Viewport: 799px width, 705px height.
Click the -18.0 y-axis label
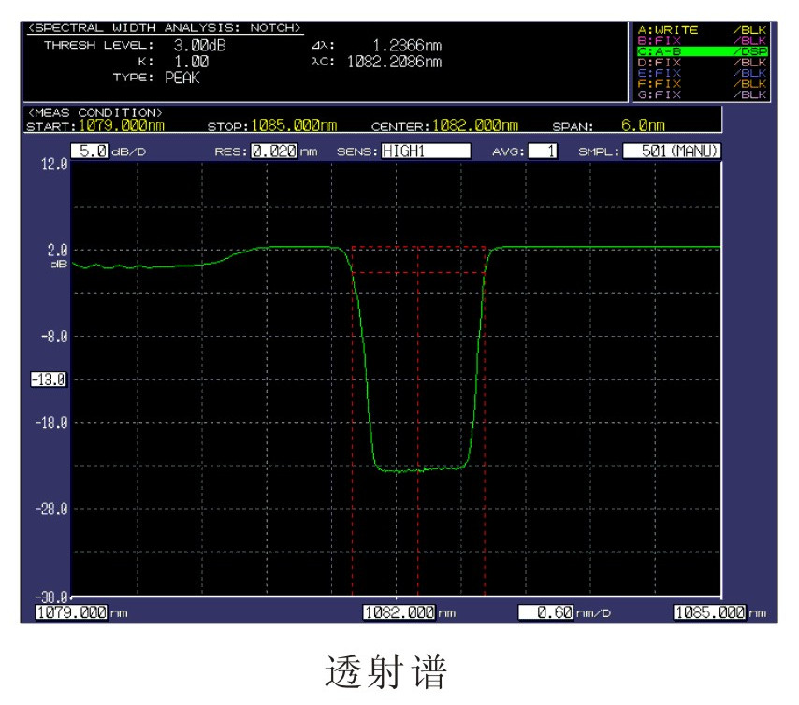pos(51,423)
